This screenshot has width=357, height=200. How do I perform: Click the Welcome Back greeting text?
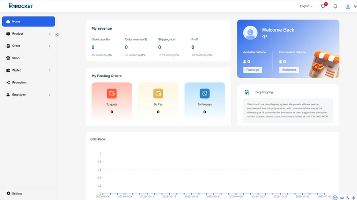point(278,30)
